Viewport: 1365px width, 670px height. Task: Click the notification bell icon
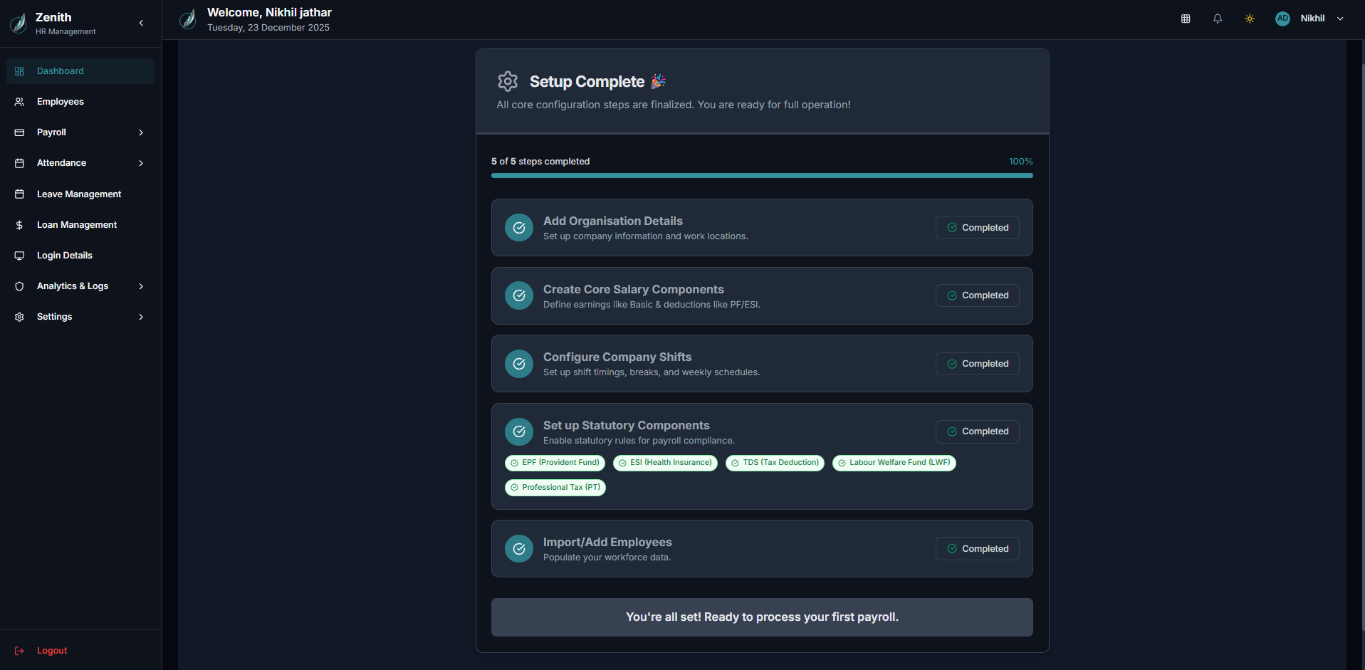[x=1218, y=19]
